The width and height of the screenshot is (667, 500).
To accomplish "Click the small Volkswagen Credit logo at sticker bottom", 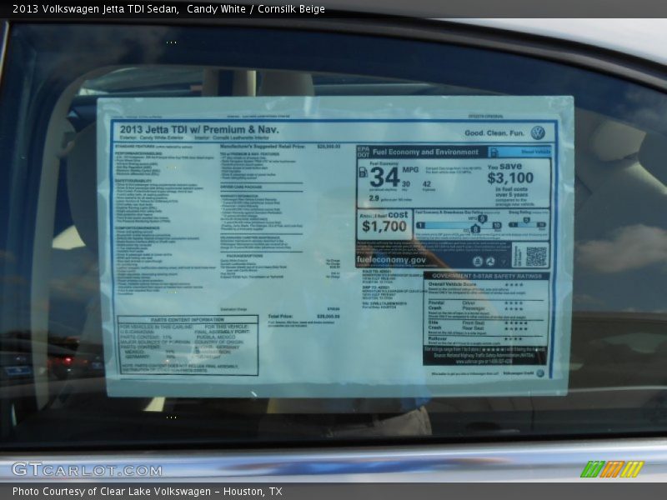I will (539, 372).
